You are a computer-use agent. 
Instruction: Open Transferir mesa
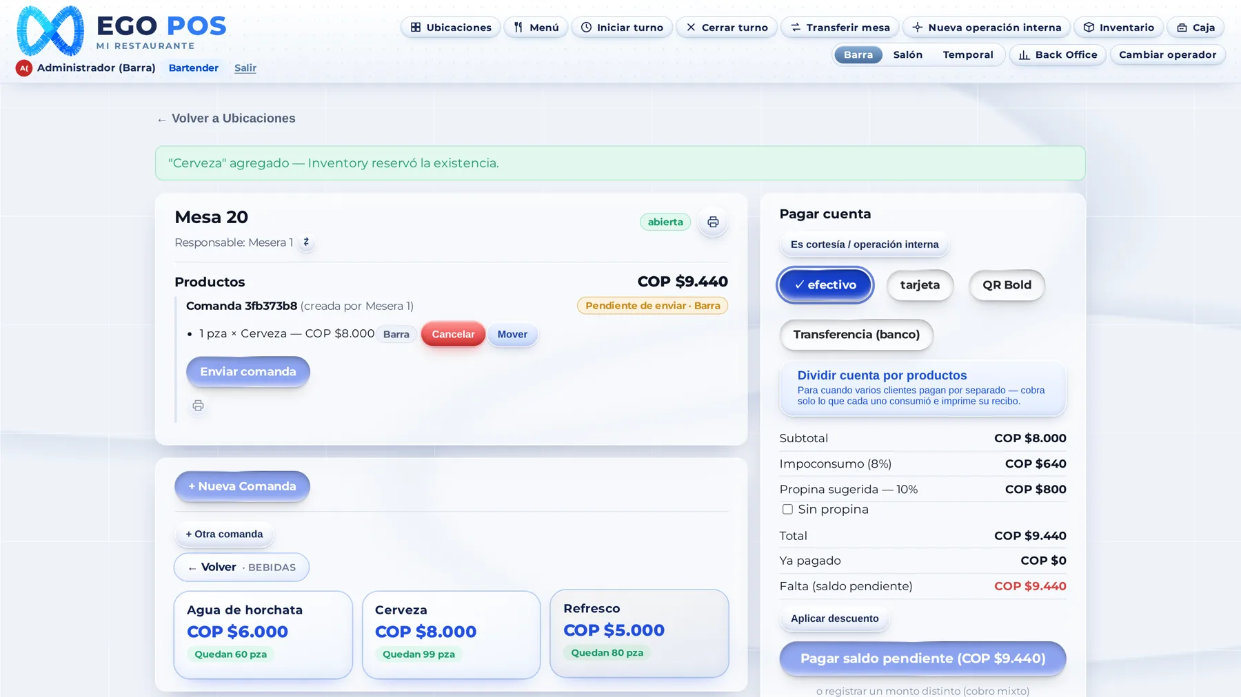840,28
